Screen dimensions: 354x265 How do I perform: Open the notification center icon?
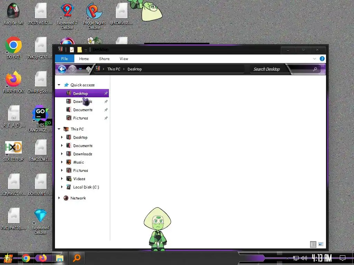point(343,258)
